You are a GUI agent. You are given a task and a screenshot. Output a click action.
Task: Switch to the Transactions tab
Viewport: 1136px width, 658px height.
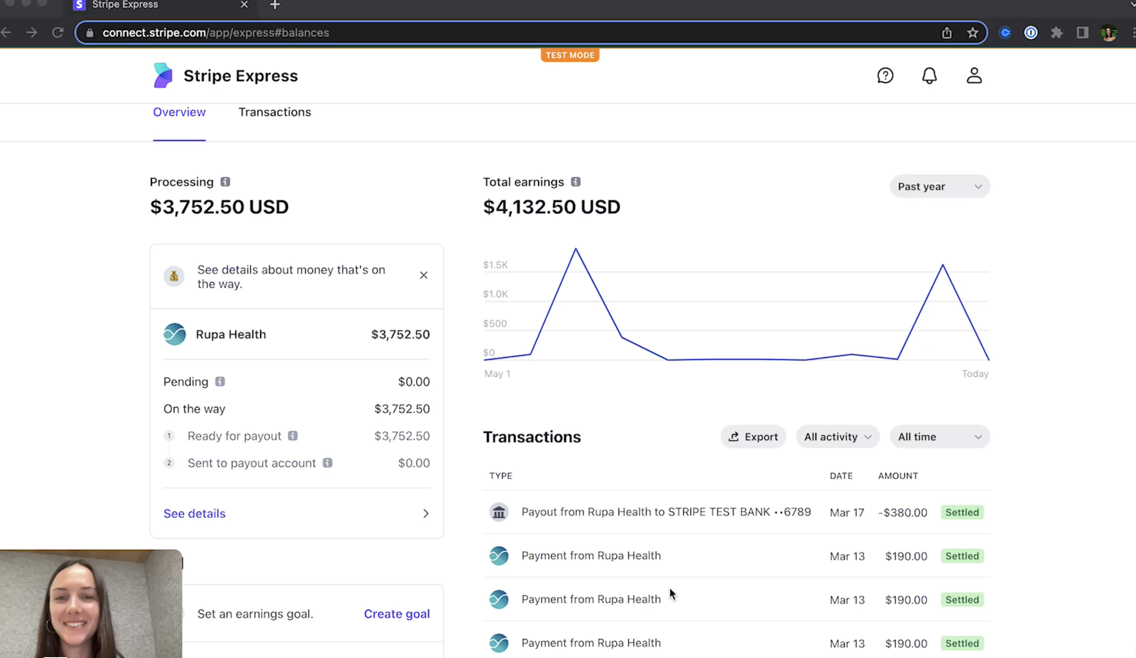click(x=274, y=112)
